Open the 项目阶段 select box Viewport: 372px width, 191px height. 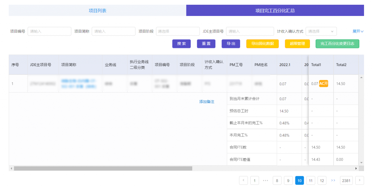[x=178, y=31]
